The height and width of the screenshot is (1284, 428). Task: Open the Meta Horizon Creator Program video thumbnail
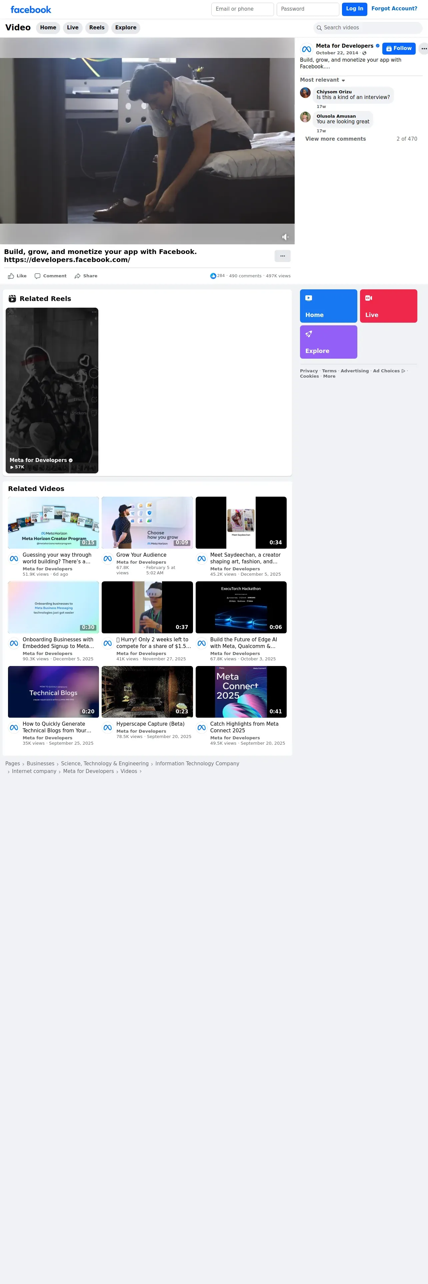(x=53, y=522)
